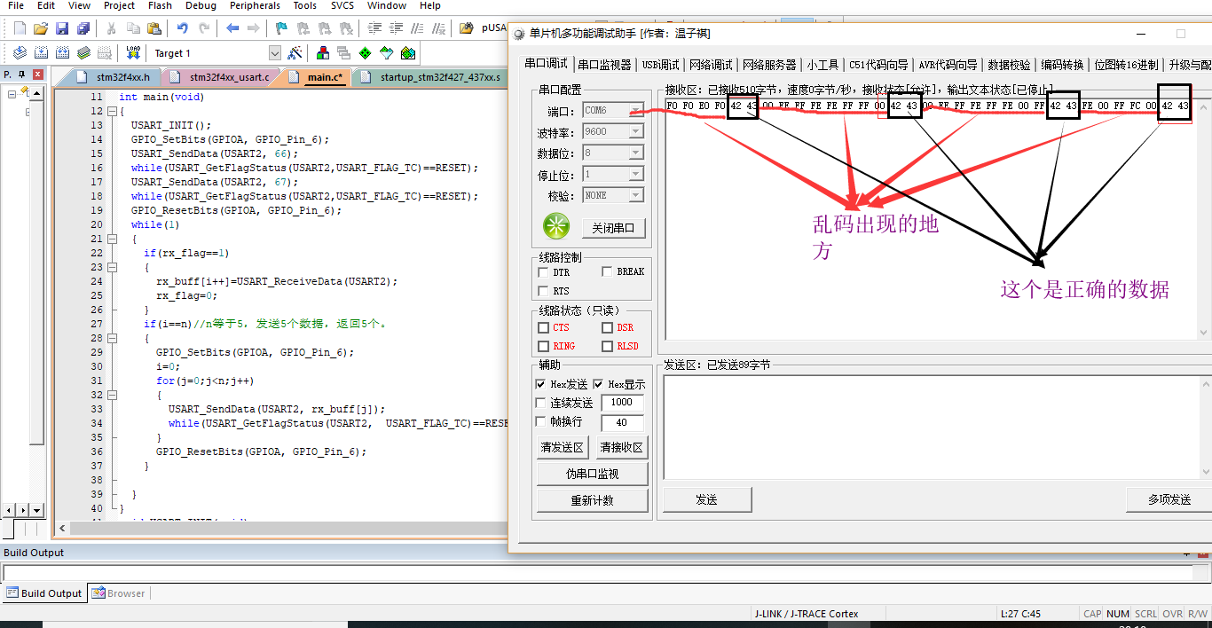Viewport: 1212px width, 628px height.
Task: Click the Paste clipboard icon
Action: (154, 28)
